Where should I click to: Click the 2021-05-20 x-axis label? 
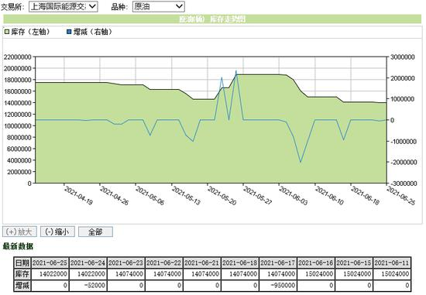pyautogui.click(x=222, y=196)
